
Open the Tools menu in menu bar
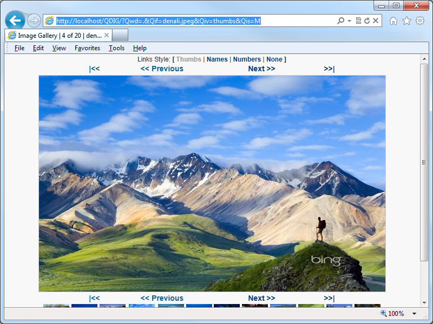(116, 48)
